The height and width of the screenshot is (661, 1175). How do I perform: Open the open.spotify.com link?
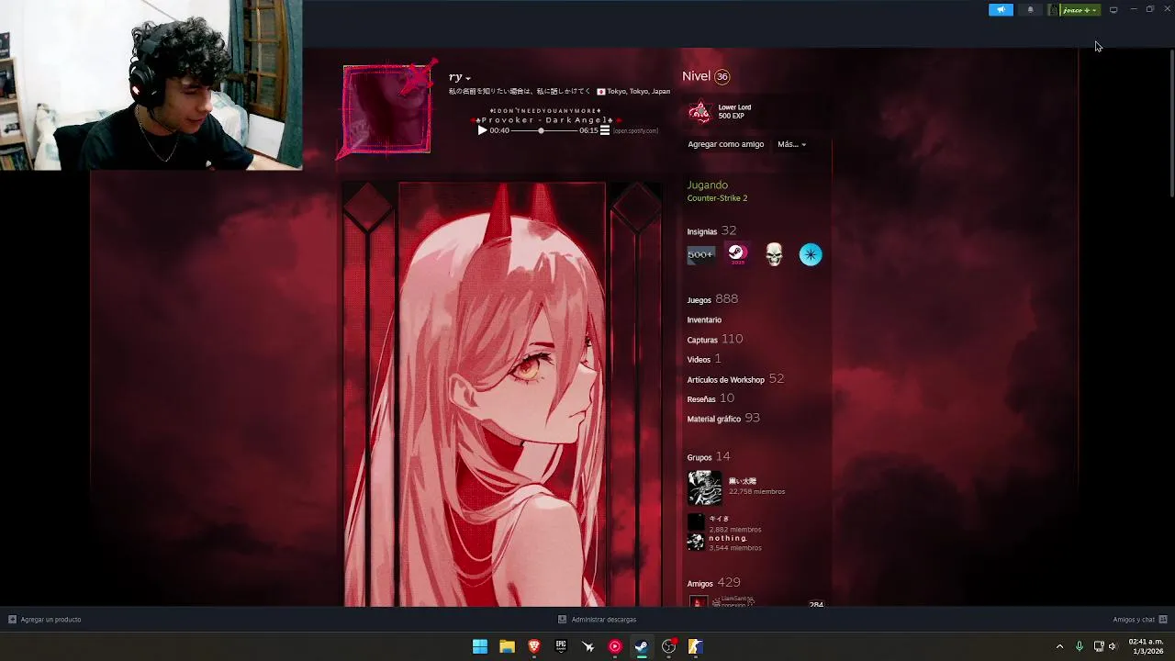[635, 130]
